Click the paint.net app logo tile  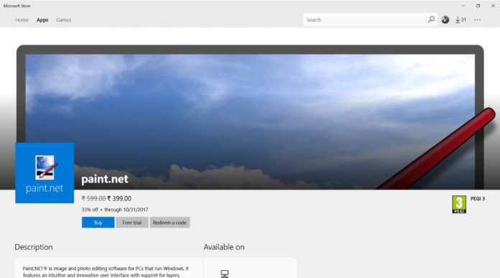(x=45, y=173)
